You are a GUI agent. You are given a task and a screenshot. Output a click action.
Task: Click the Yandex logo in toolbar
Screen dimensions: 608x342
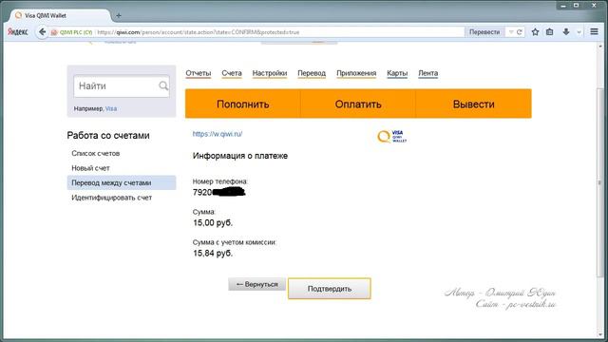[x=18, y=31]
